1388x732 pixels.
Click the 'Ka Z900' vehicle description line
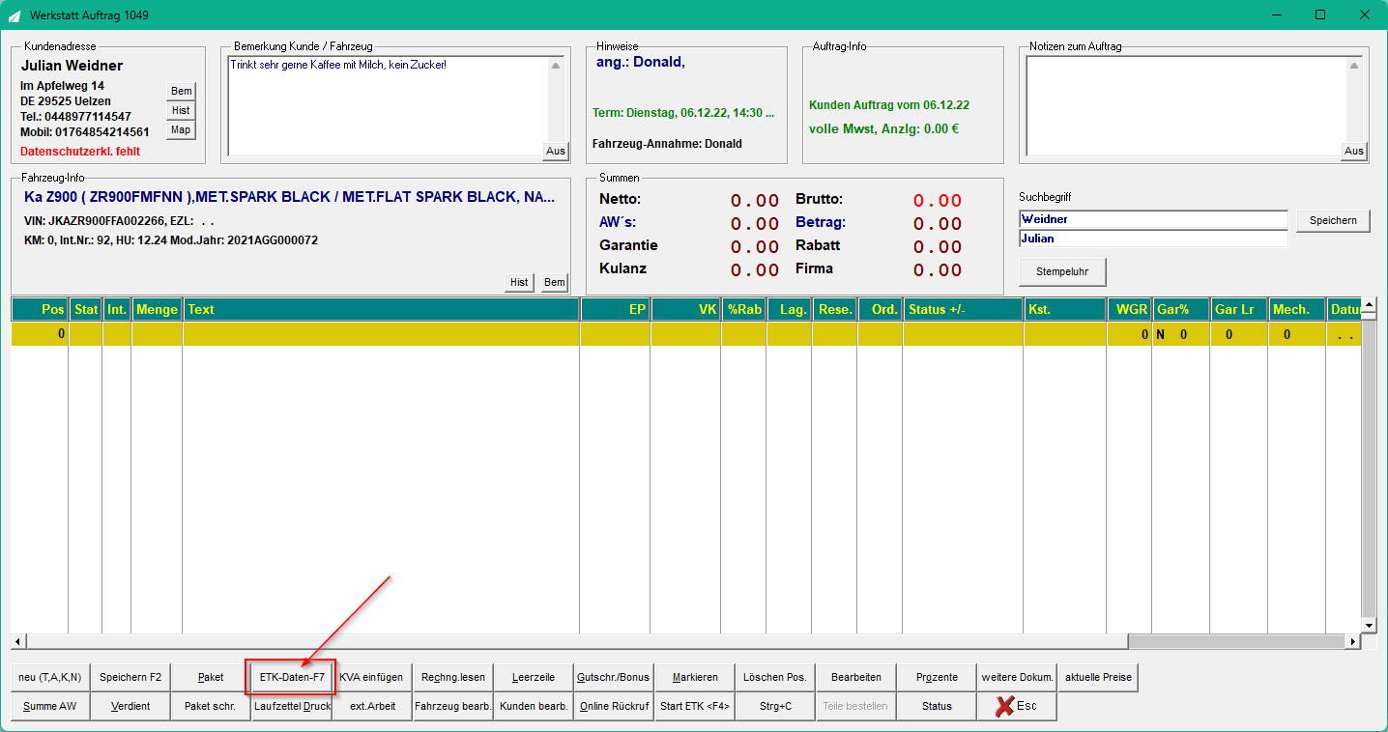click(290, 197)
